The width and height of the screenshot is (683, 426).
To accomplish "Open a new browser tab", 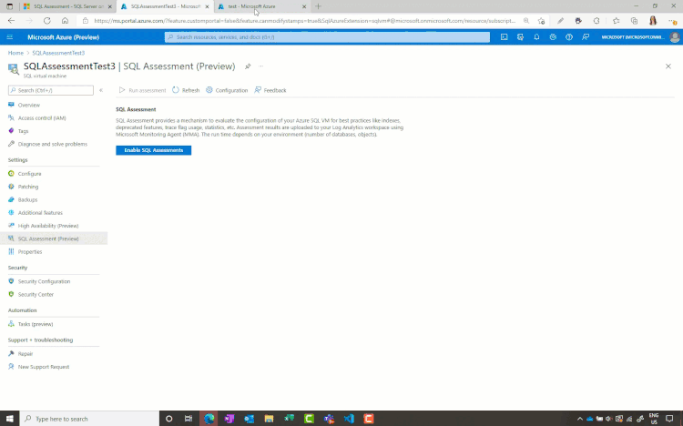I will click(319, 6).
